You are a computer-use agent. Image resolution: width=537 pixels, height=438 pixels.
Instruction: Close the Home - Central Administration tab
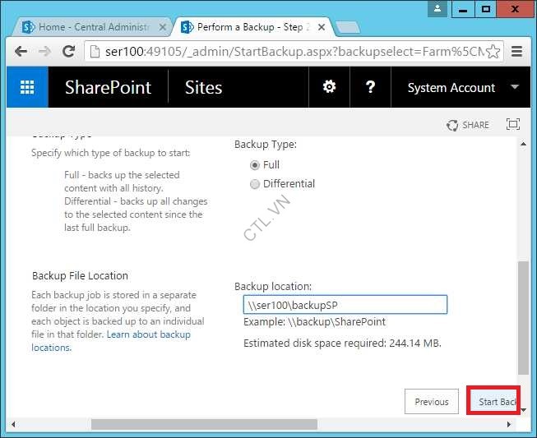click(163, 27)
